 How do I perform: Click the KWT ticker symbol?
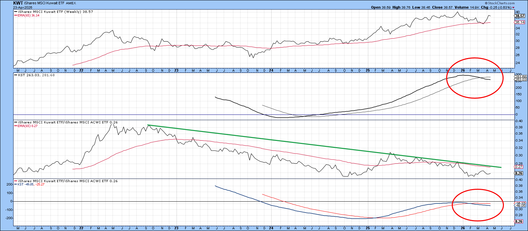[x=18, y=3]
